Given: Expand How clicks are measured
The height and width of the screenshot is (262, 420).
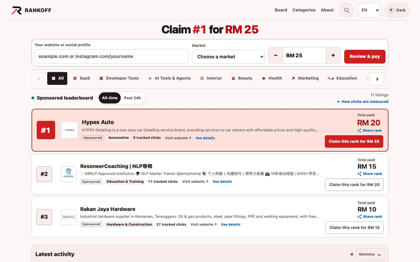Looking at the screenshot, I should pos(363,102).
